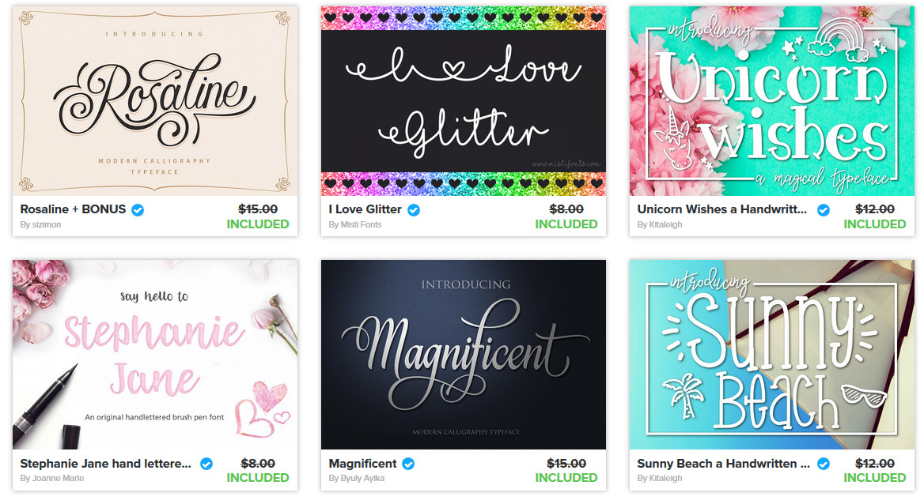Open the Rosaline + BONUS title link
924x504 pixels.
coord(73,209)
